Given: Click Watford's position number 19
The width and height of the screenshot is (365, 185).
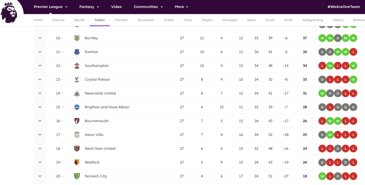Looking at the screenshot, I should tap(58, 162).
